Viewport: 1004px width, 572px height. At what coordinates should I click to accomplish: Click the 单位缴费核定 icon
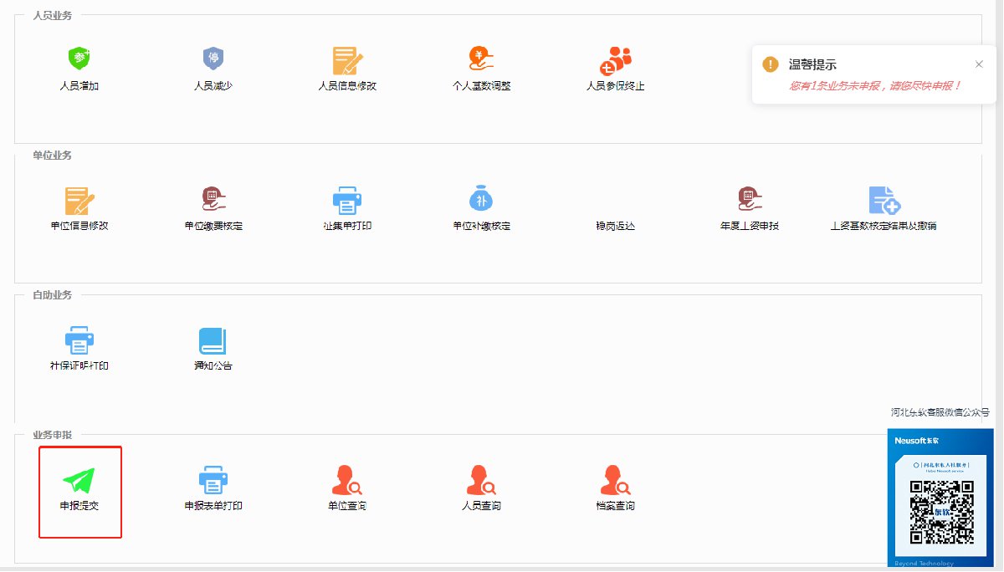pyautogui.click(x=213, y=200)
